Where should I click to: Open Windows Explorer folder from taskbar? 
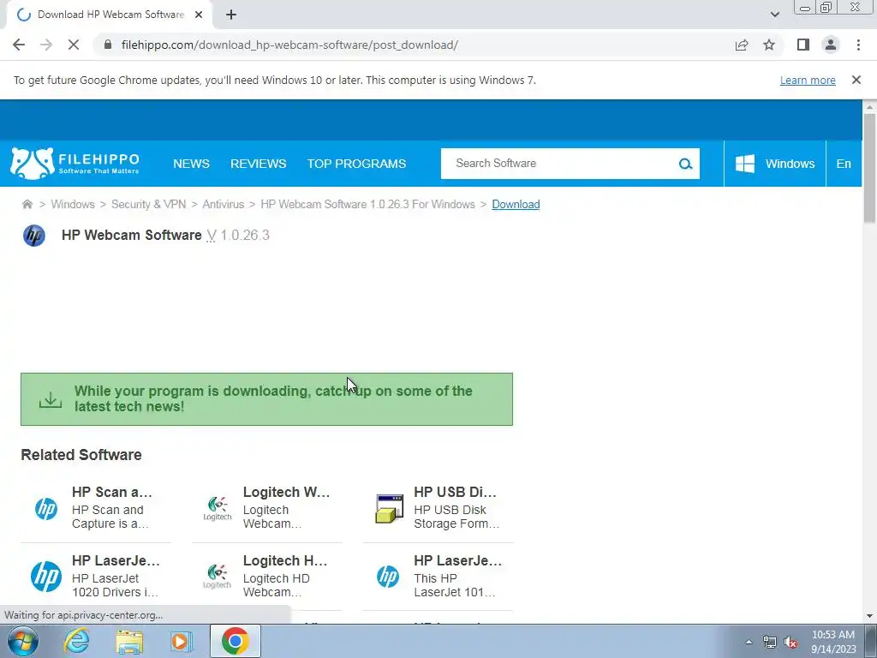coord(129,641)
